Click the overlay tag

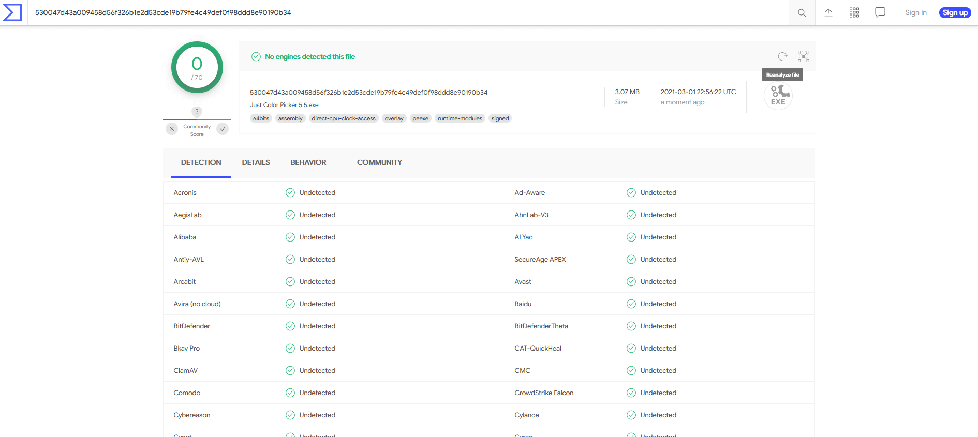pyautogui.click(x=394, y=118)
